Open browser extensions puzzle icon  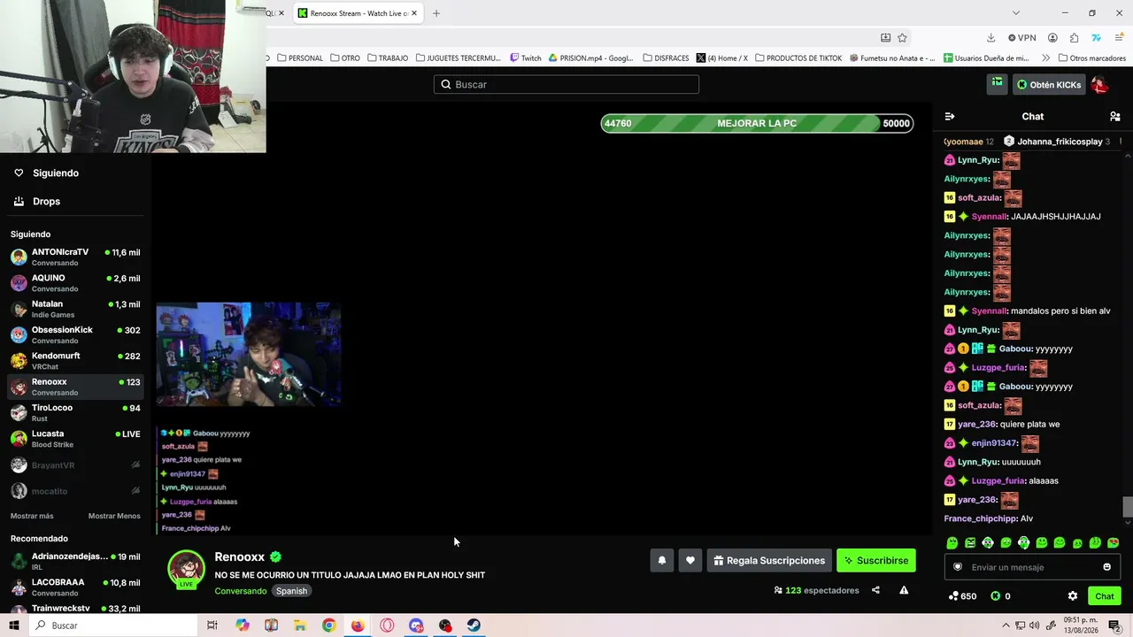(1074, 38)
